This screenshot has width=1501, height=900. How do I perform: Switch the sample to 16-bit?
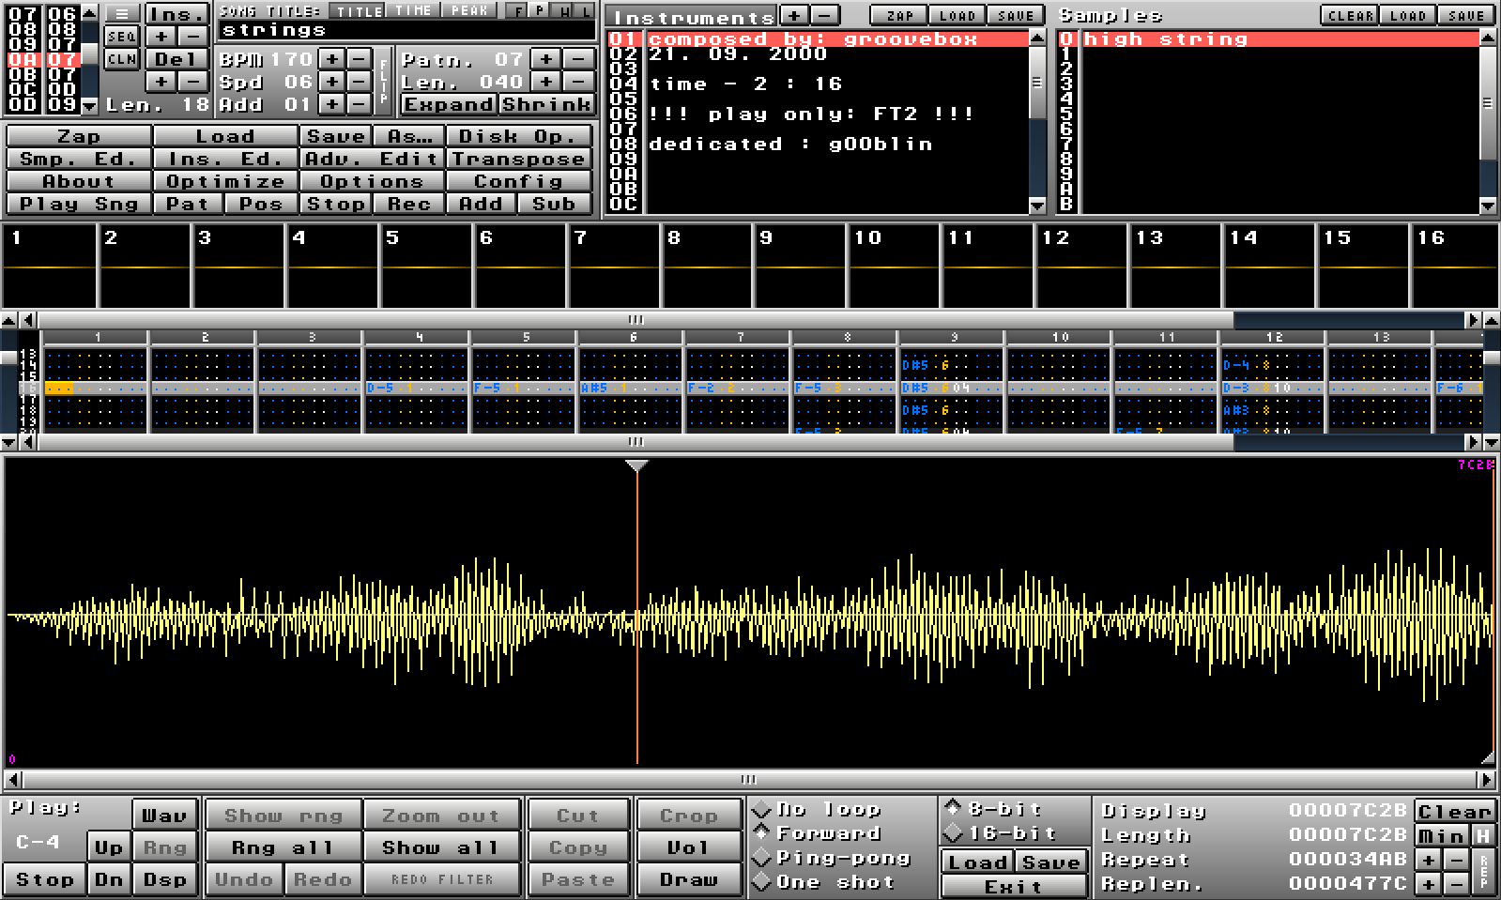pyautogui.click(x=954, y=832)
